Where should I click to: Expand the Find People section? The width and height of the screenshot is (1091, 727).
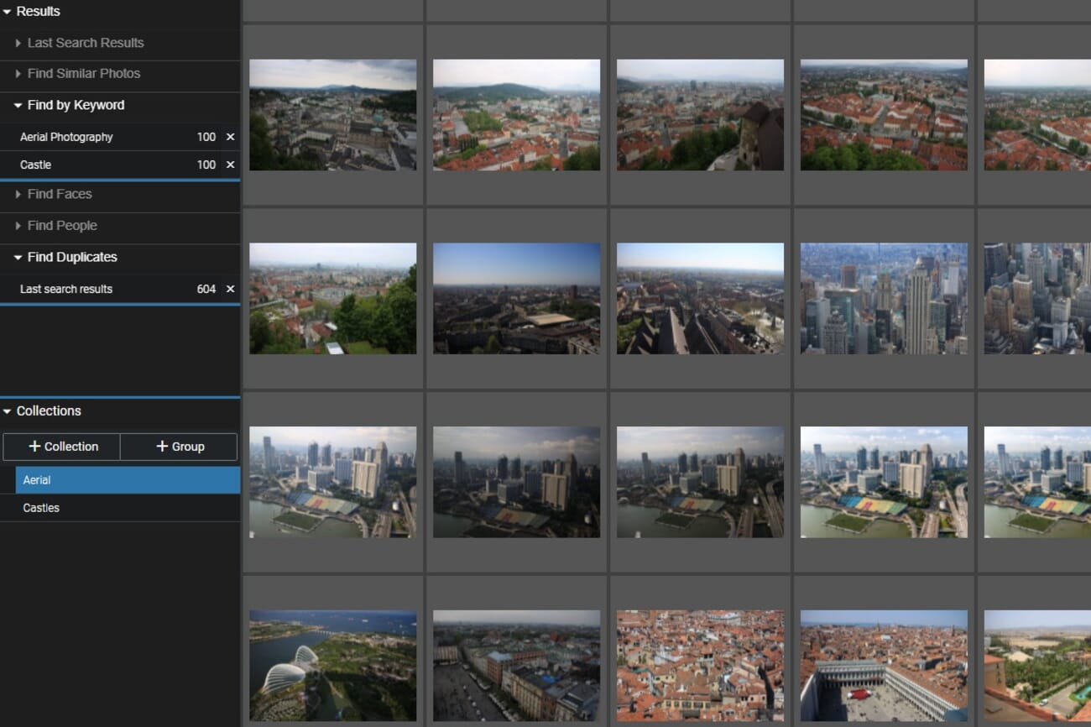pyautogui.click(x=61, y=226)
